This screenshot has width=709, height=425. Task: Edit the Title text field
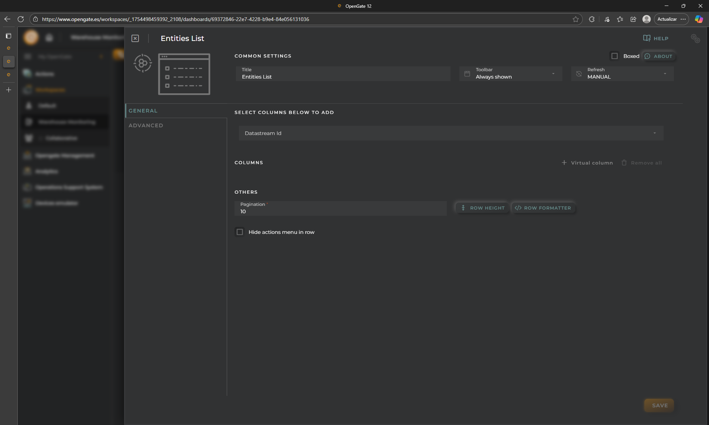tap(343, 76)
